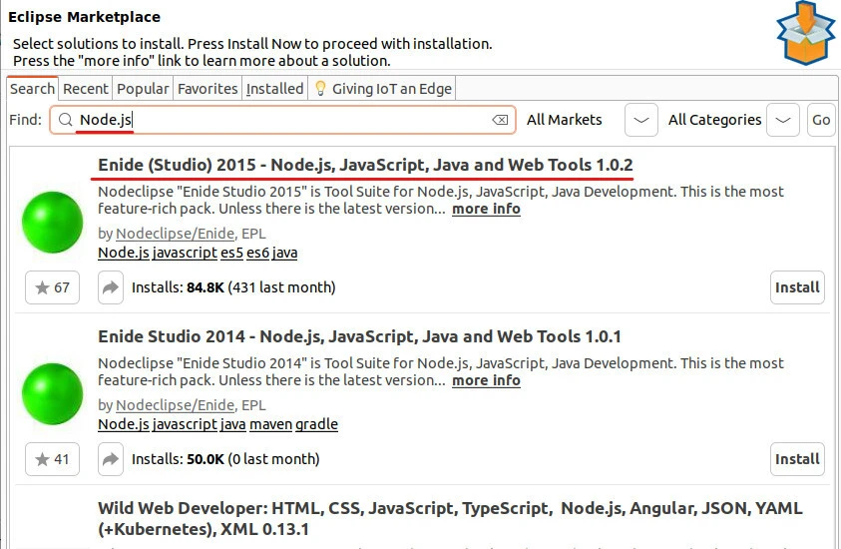Viewport: 841px width, 549px height.
Task: Open the Favorites tab
Action: 208,89
